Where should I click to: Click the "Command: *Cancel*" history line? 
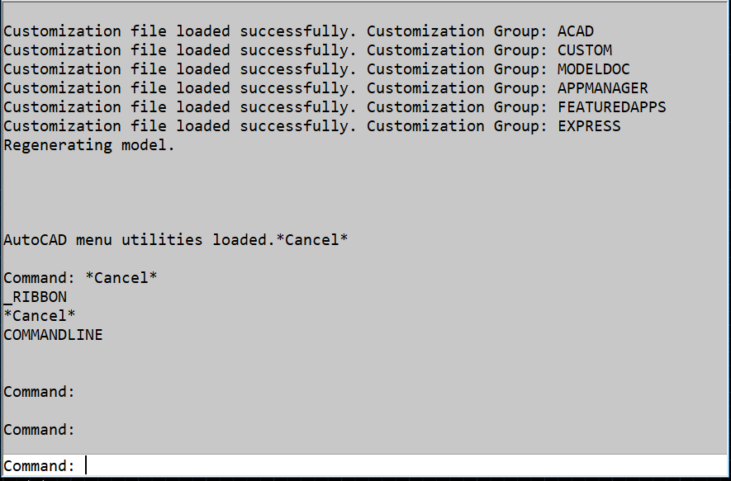(x=80, y=278)
